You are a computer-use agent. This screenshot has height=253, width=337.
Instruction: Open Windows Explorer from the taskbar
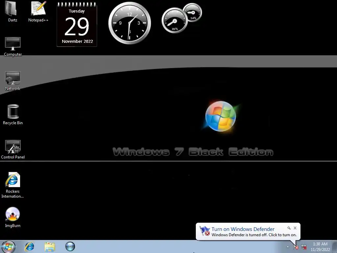pyautogui.click(x=50, y=246)
